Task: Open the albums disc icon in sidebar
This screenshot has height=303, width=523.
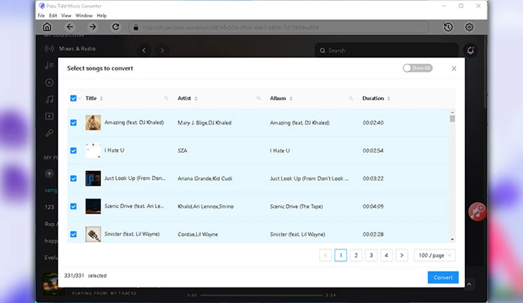Action: pos(49,83)
